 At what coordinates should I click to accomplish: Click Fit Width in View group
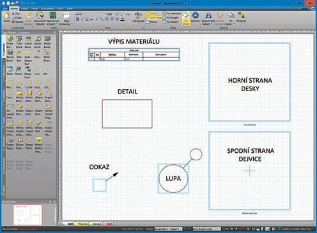(171, 22)
